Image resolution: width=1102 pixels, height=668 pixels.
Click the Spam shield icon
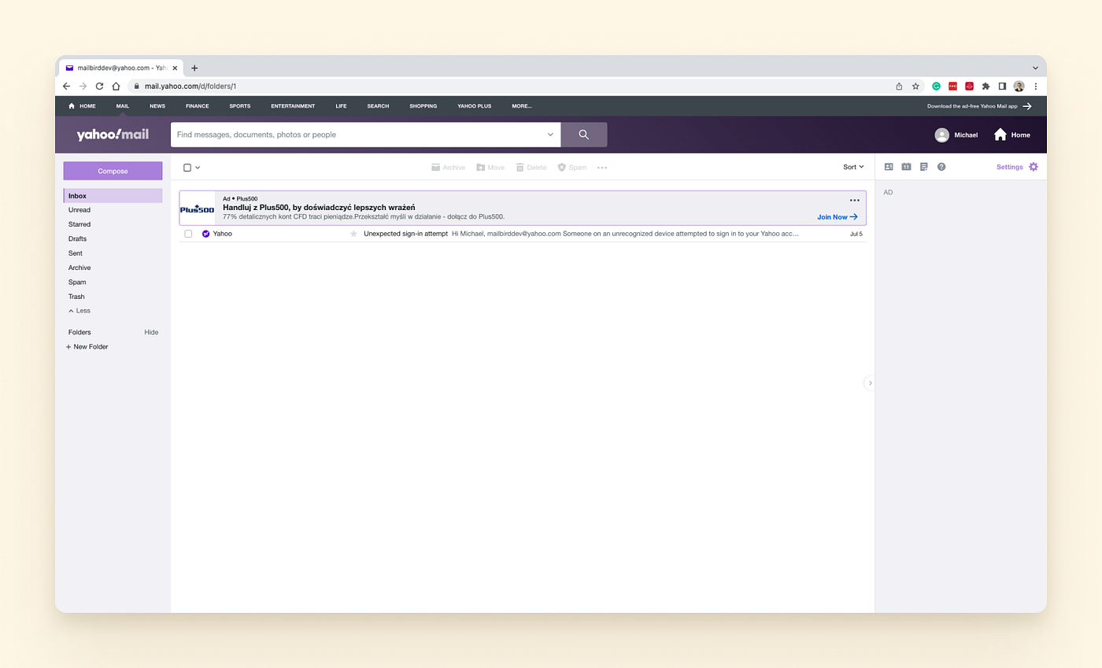coord(562,167)
